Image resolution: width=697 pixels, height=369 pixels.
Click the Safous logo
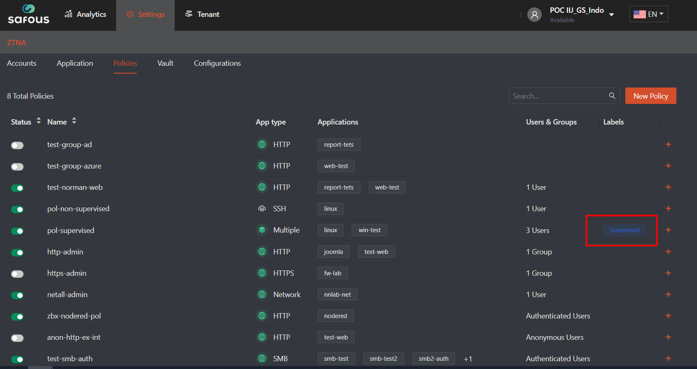click(x=28, y=15)
